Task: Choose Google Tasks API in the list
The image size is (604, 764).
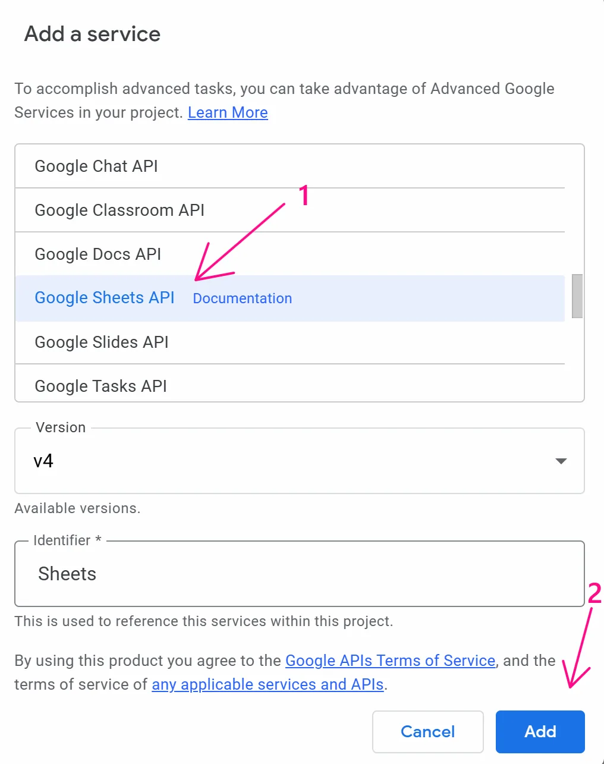Action: [x=100, y=386]
